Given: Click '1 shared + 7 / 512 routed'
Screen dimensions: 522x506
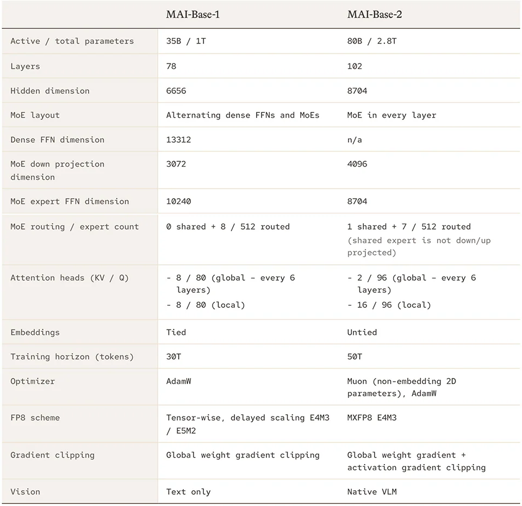Looking at the screenshot, I should click(409, 227).
